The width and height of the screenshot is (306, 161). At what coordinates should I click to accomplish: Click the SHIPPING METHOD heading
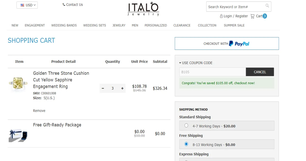194,110
